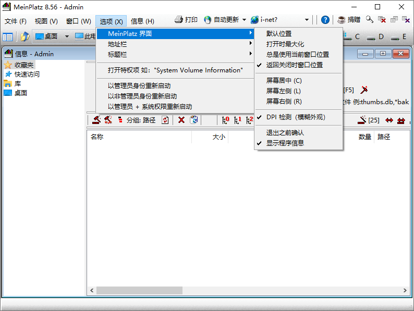Open 视图 (V) menu

46,21
